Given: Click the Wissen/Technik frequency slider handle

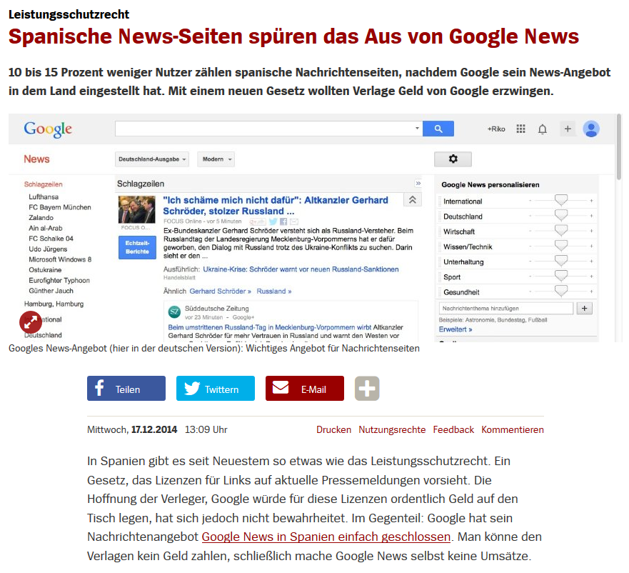Looking at the screenshot, I should click(x=560, y=246).
